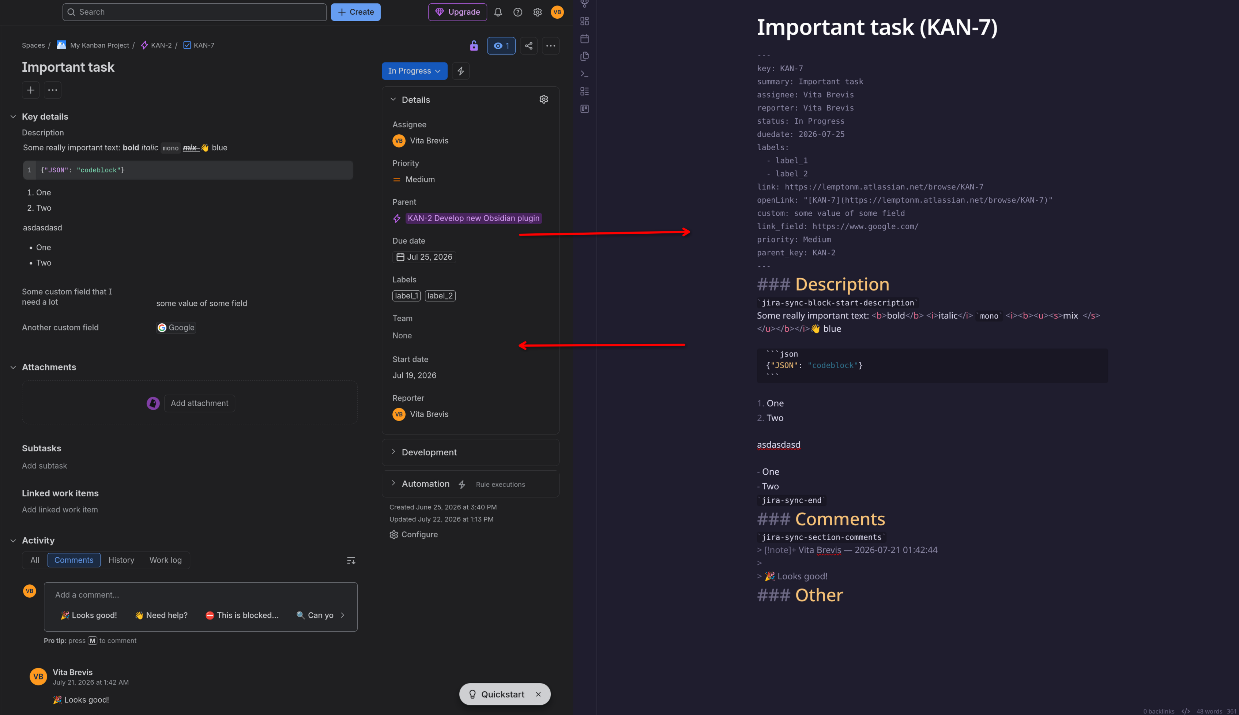The width and height of the screenshot is (1239, 715).
Task: Change the comments sort order
Action: pyautogui.click(x=351, y=560)
